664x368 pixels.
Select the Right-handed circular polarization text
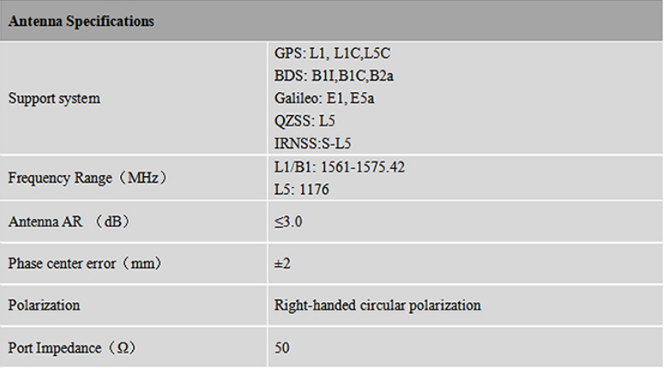tap(378, 304)
